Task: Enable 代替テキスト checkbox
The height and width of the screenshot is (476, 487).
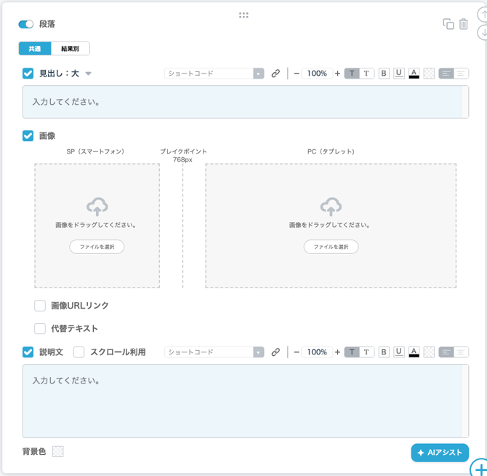Action: (40, 328)
